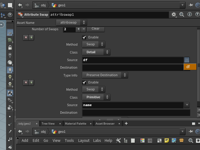
Task: Open help for Attribute Swap node
Action: [x=198, y=14]
